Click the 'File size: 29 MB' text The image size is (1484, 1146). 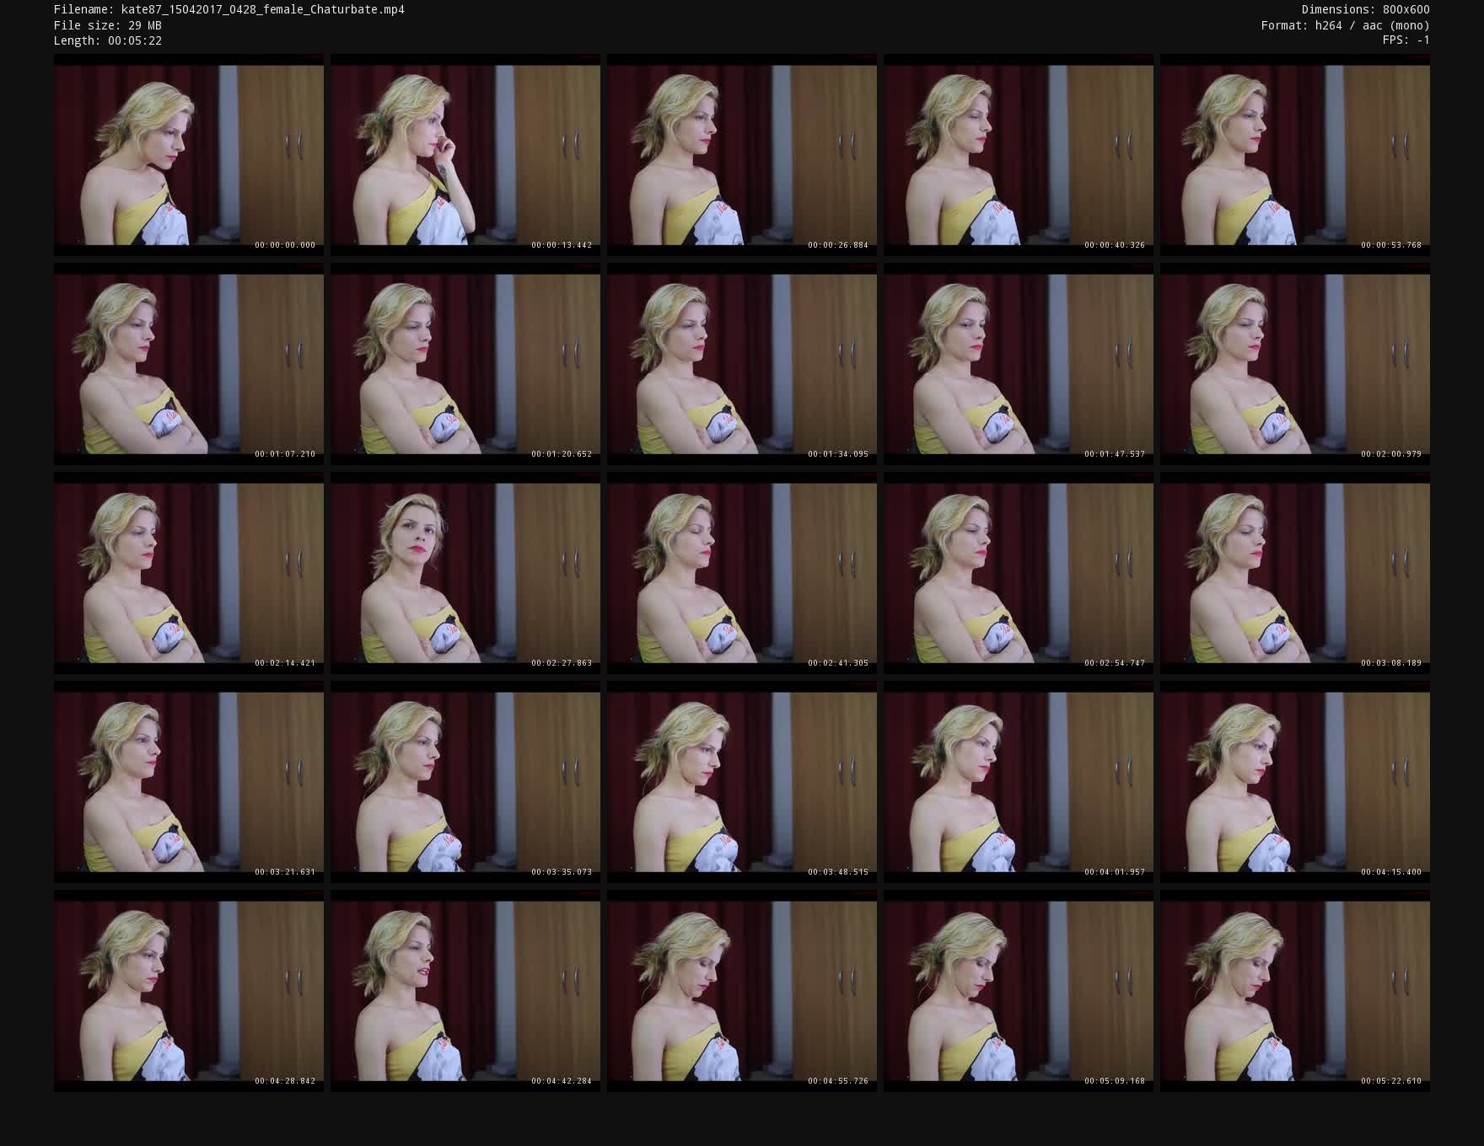pyautogui.click(x=108, y=25)
